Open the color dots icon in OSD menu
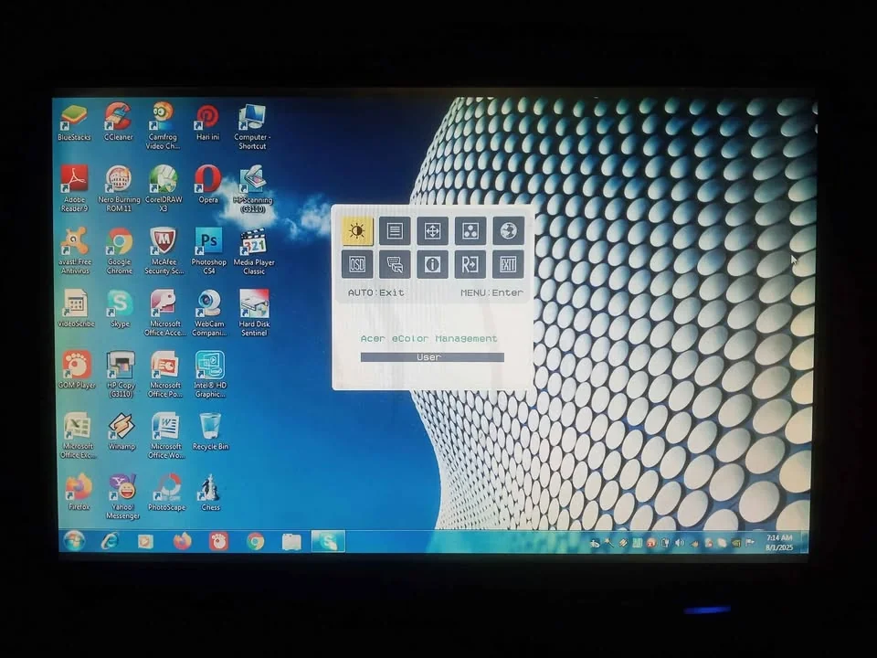877x658 pixels. (x=470, y=230)
